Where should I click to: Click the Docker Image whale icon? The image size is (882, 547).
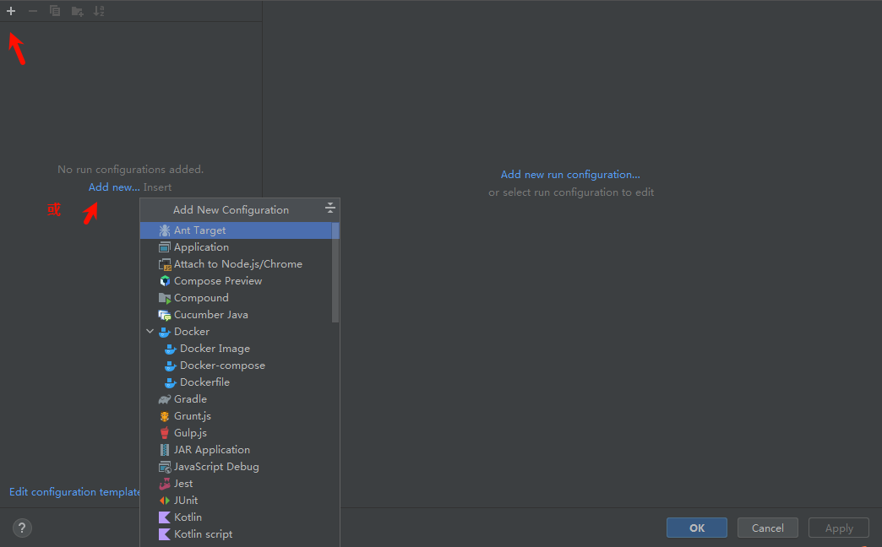click(170, 349)
